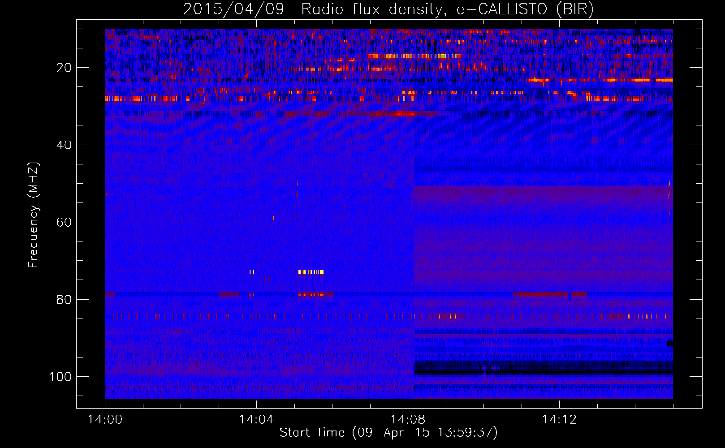Viewport: 725px width, 448px height.
Task: Click the "14:00" time tick label
Action: (105, 420)
